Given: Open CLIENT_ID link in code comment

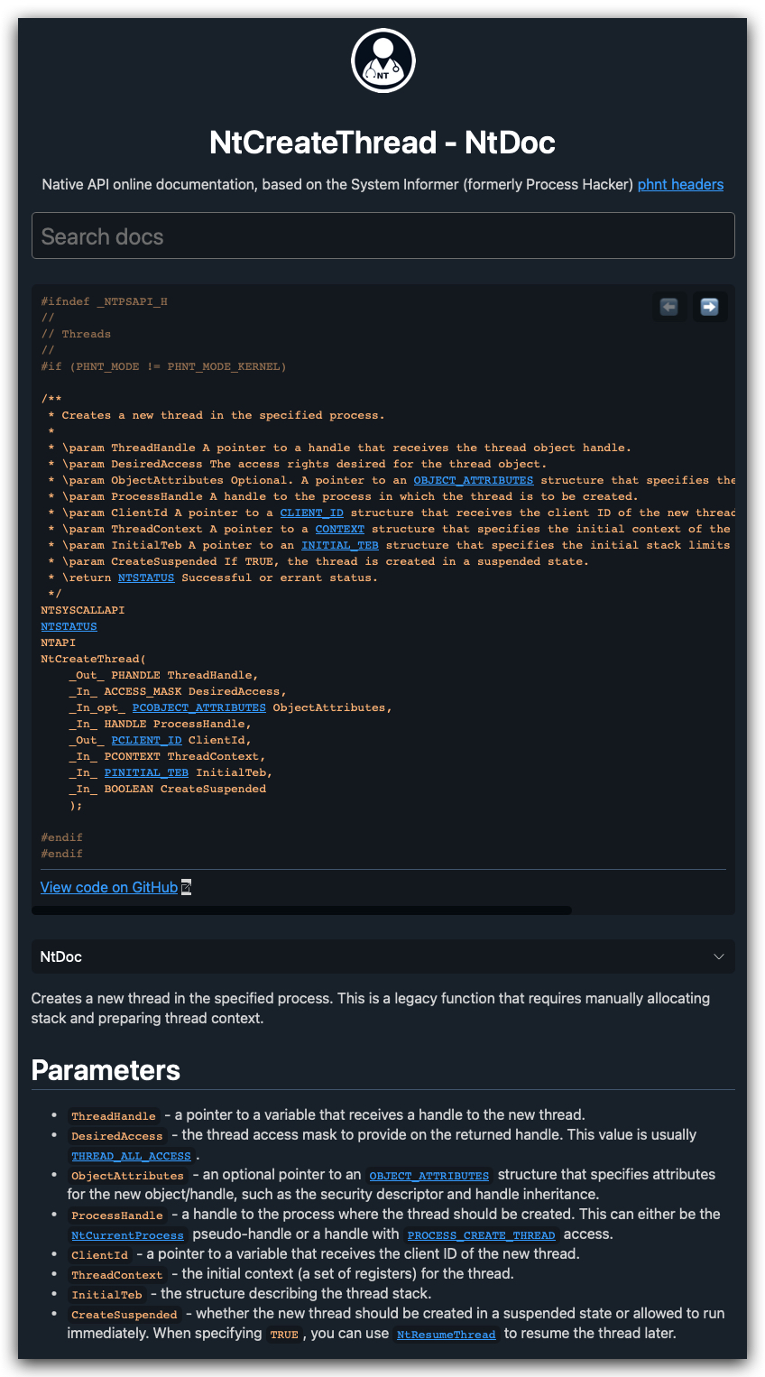Looking at the screenshot, I should pos(311,513).
